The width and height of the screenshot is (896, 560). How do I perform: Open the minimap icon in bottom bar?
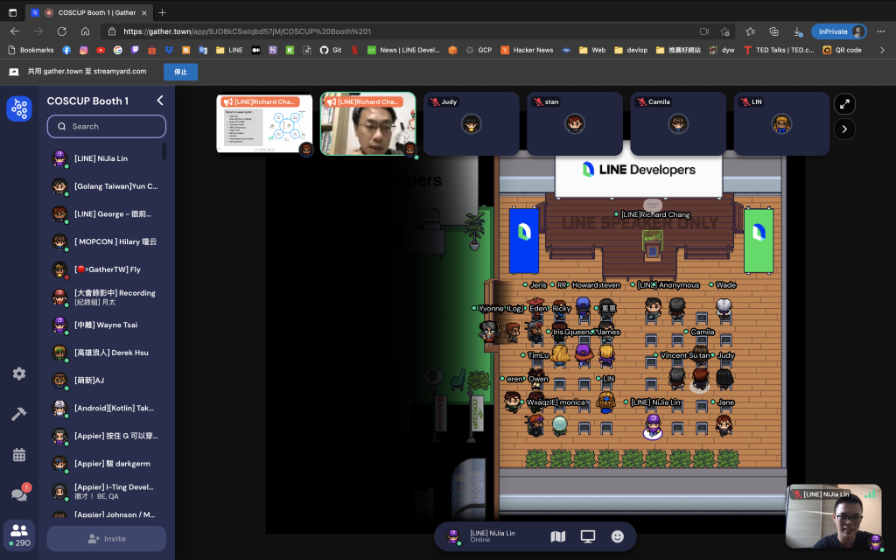557,536
